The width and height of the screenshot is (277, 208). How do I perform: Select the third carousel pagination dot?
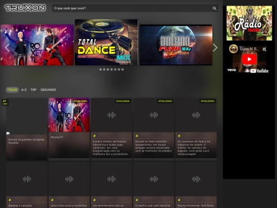click(x=108, y=69)
